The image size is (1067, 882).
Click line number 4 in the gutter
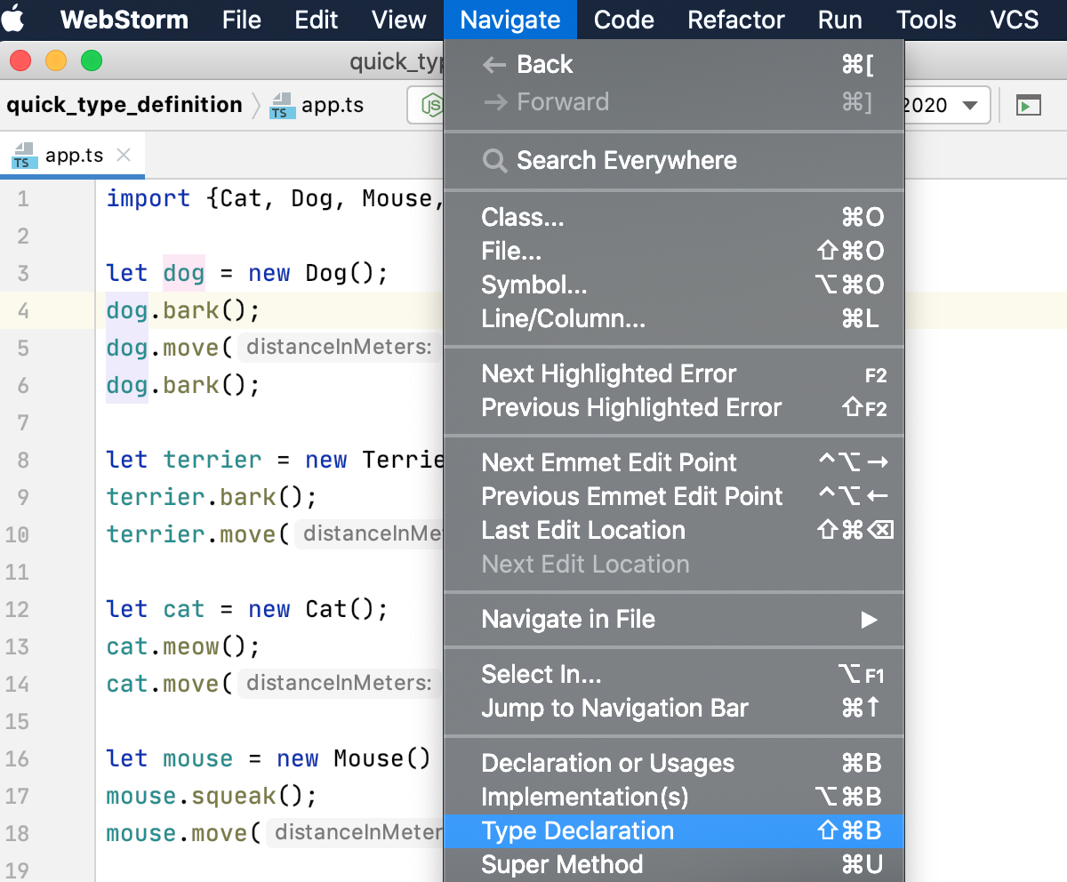pyautogui.click(x=23, y=311)
